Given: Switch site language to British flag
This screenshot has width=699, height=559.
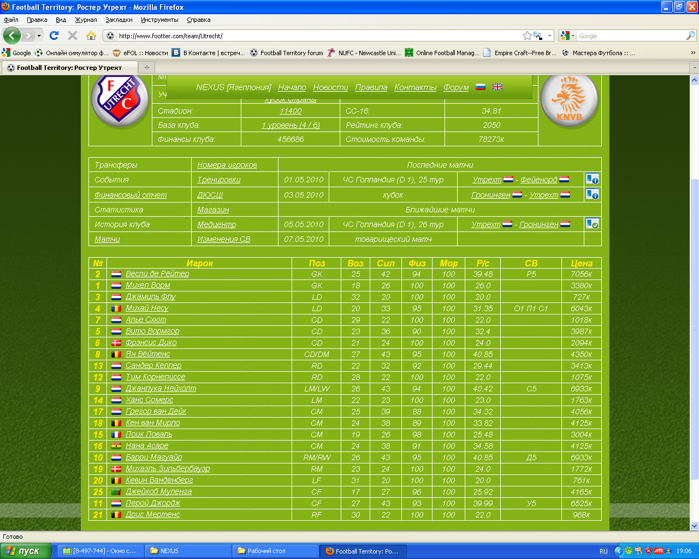Looking at the screenshot, I should (x=497, y=87).
